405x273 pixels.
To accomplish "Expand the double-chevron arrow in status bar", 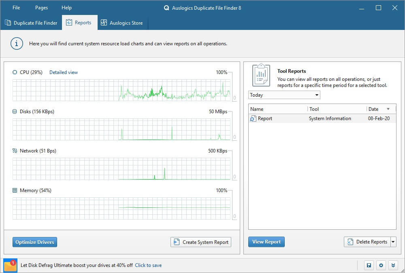I will coord(392,265).
